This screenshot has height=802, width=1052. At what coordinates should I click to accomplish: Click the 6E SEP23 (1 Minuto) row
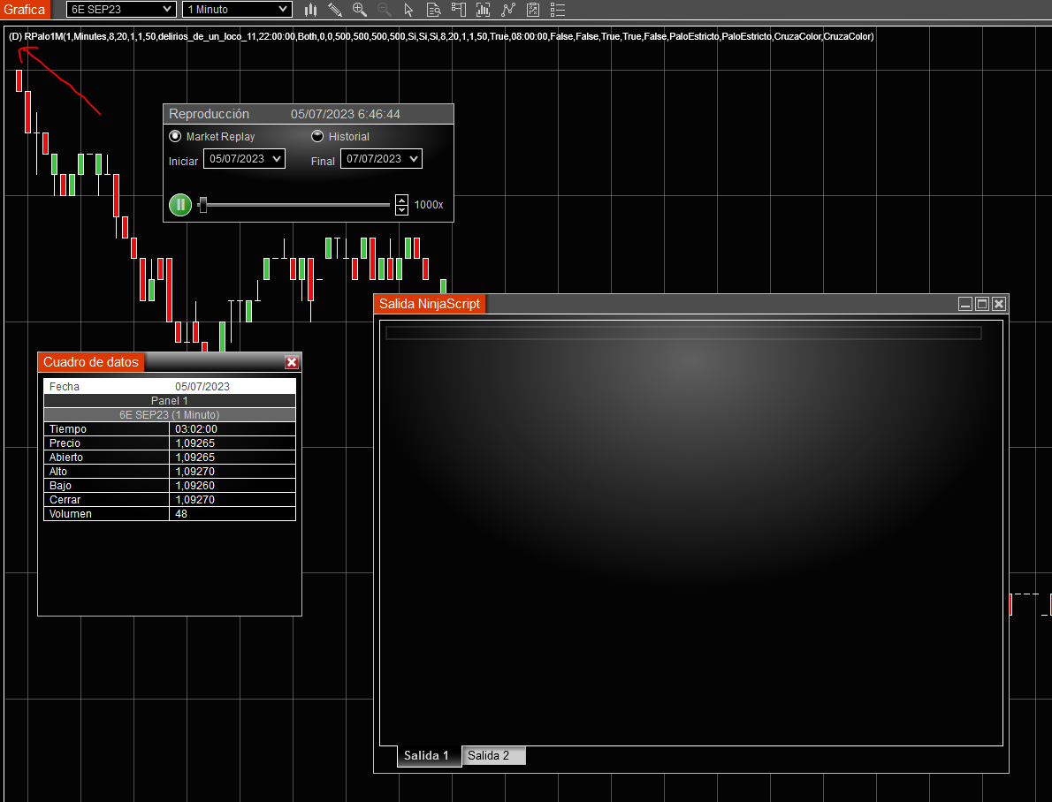(x=170, y=415)
